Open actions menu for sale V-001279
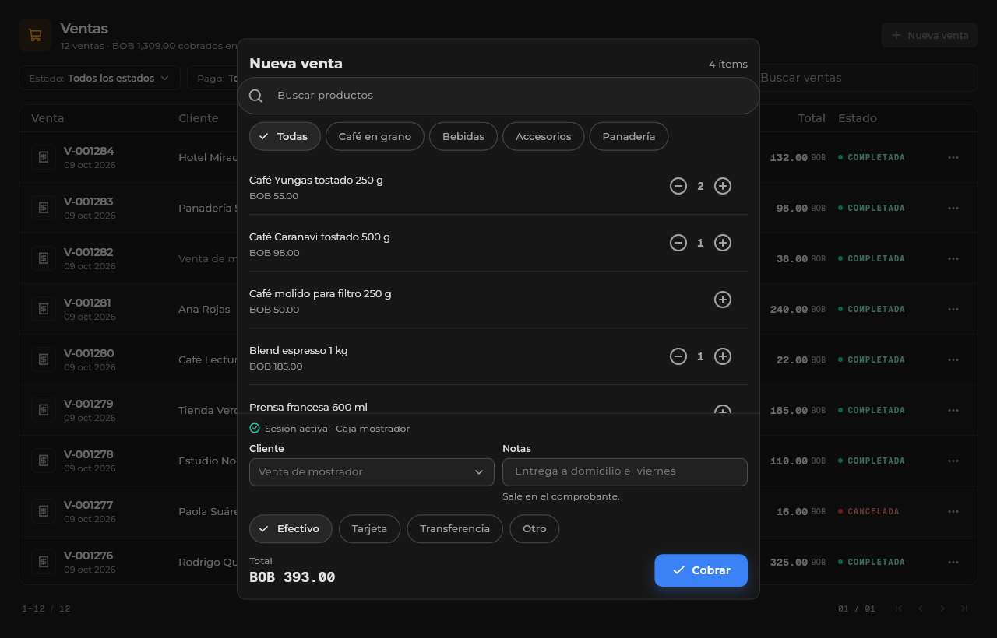 pos(953,410)
